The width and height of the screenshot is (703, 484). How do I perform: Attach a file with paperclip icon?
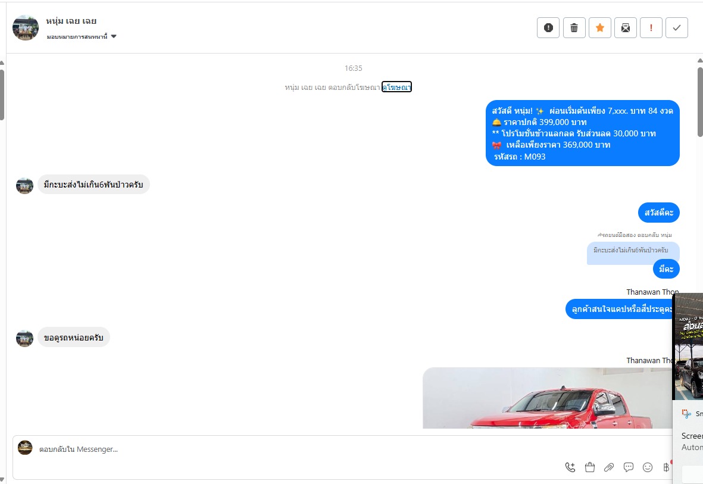[609, 467]
